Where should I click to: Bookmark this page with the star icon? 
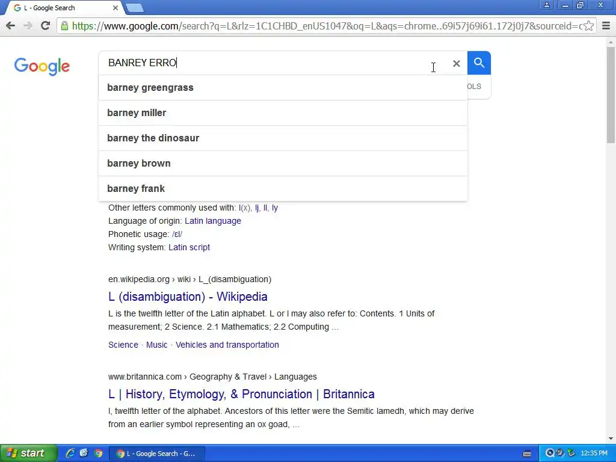[x=588, y=26]
